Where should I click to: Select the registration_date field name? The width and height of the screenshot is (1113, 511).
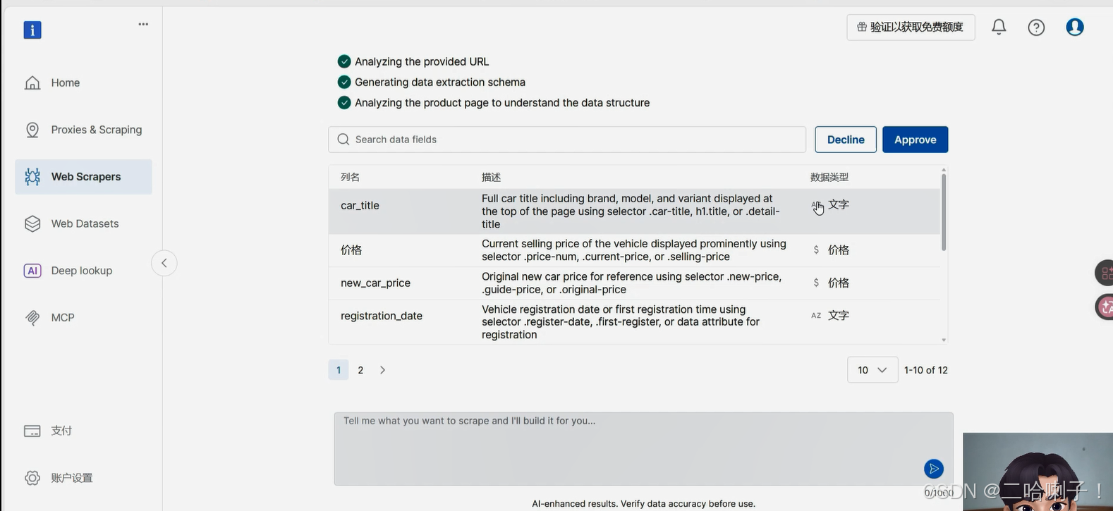point(382,316)
